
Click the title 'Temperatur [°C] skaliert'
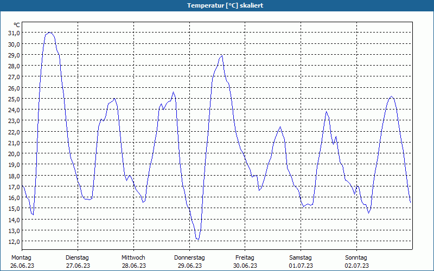(225, 5)
